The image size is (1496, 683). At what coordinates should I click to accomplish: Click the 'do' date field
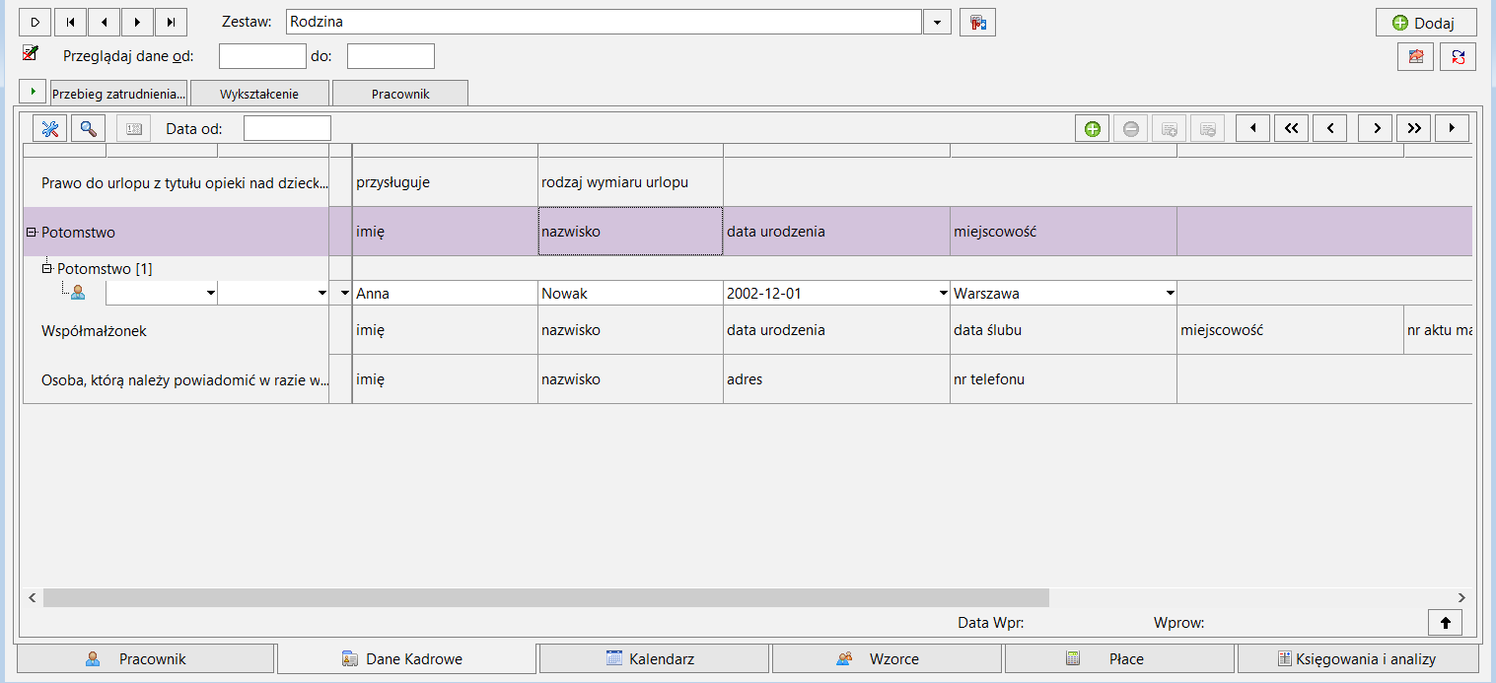pyautogui.click(x=391, y=56)
